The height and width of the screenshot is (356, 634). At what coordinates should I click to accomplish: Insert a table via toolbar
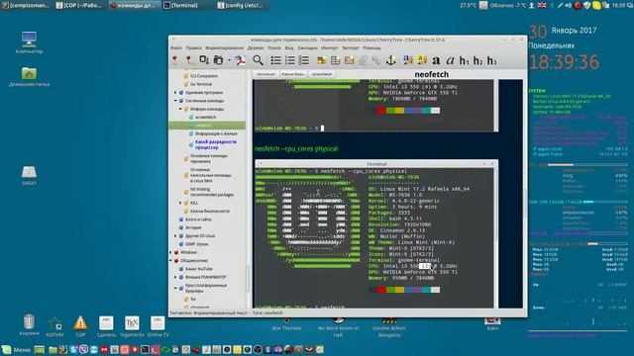[335, 60]
